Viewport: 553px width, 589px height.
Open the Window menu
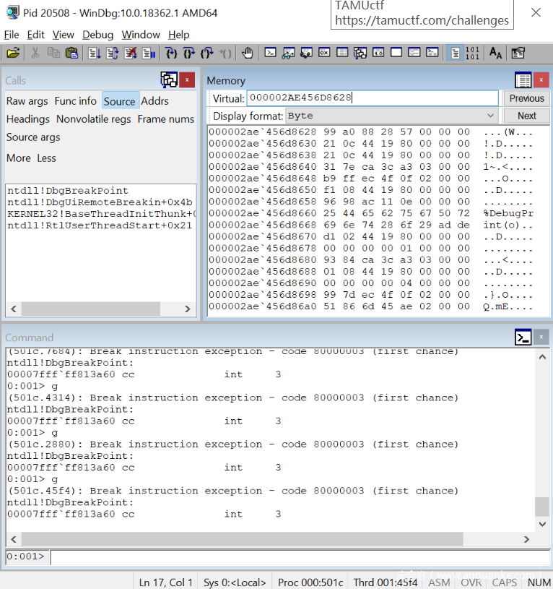pos(141,35)
